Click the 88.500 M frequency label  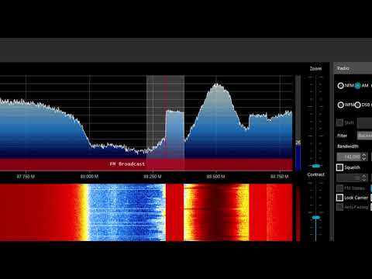(215, 177)
